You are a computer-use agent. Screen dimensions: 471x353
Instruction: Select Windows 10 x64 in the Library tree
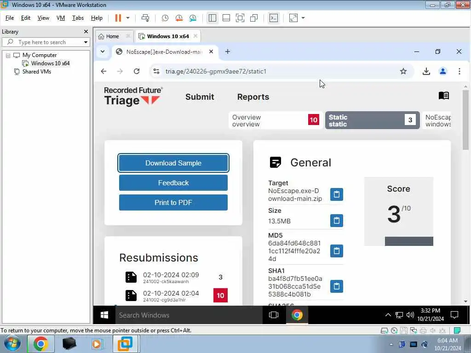point(50,63)
